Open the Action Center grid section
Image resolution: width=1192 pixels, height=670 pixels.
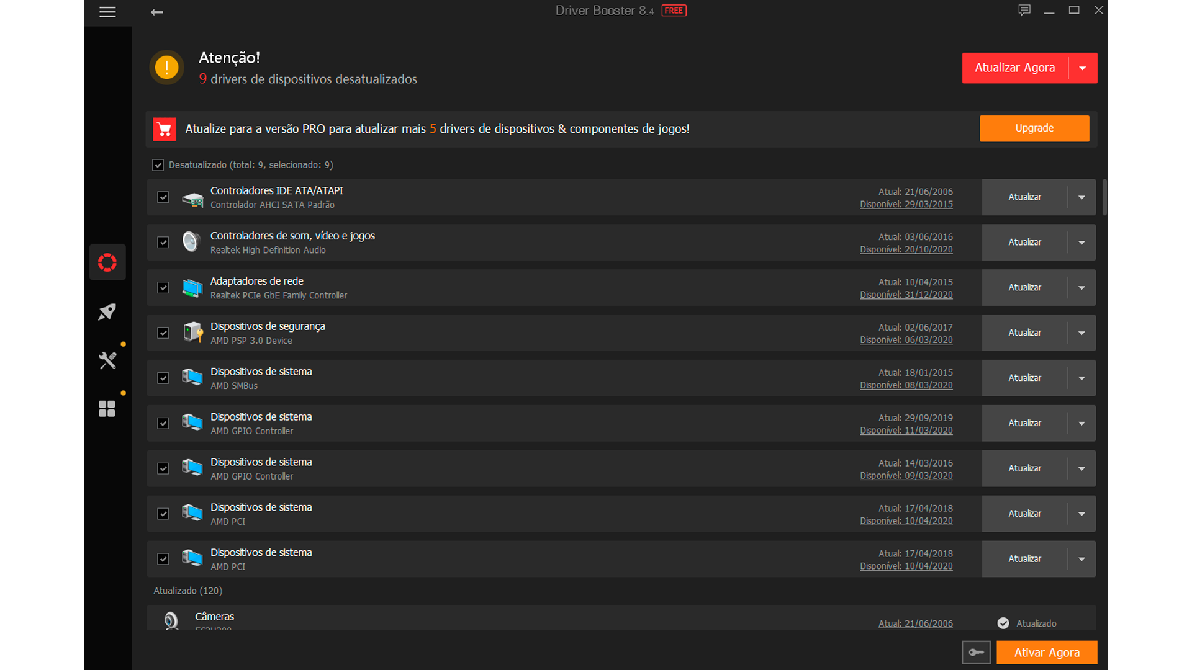107,409
